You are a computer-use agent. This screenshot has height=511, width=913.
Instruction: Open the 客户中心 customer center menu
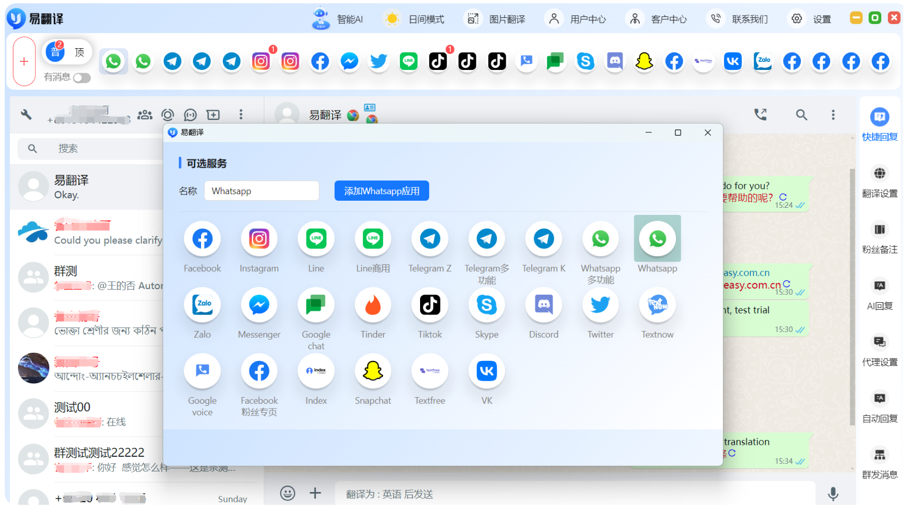tap(658, 18)
